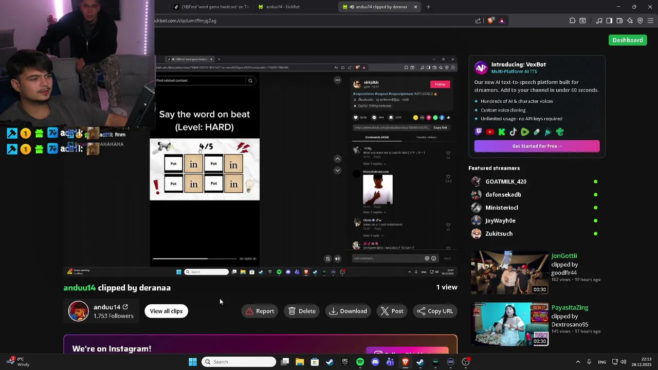Open the JonGottii clip thumbnail
The height and width of the screenshot is (370, 658).
click(x=510, y=272)
